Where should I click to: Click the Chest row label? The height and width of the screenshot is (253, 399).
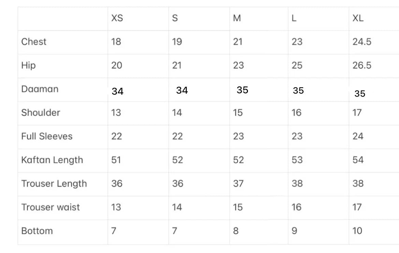33,42
